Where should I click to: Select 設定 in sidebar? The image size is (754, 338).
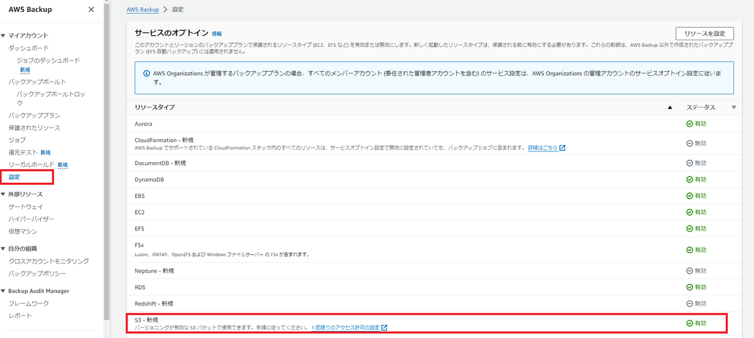click(x=14, y=177)
